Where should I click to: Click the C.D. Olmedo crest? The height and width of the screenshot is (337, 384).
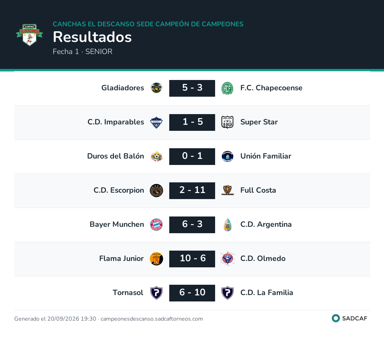[x=227, y=259]
